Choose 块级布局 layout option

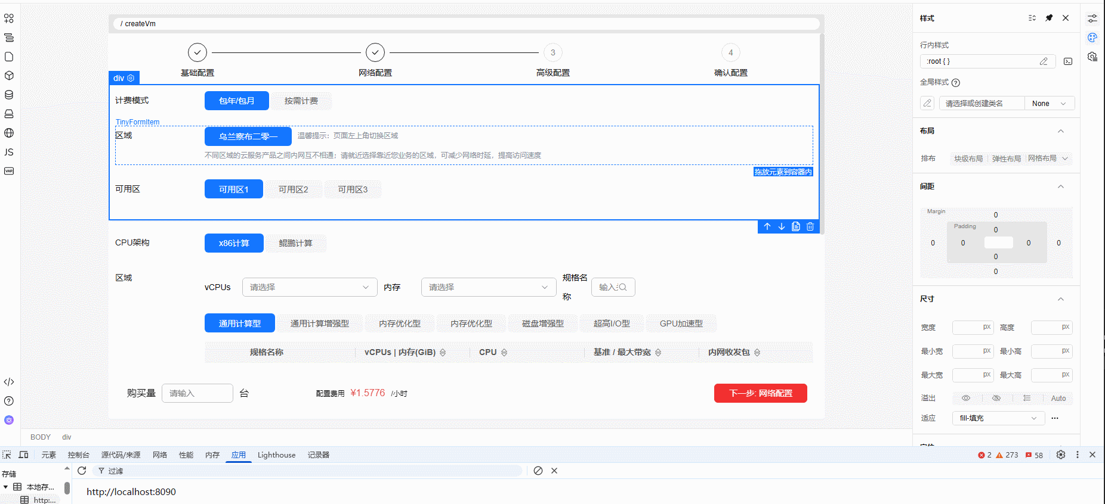click(x=968, y=158)
